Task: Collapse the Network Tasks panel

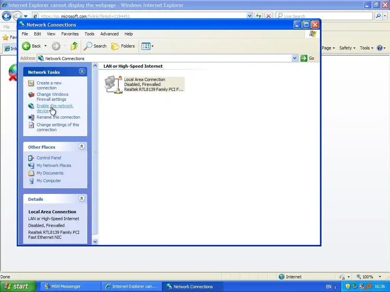Action: pos(82,71)
